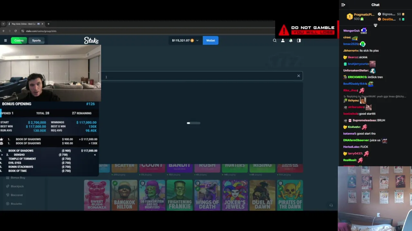Click the DesiGa... gifter entry

391,19
